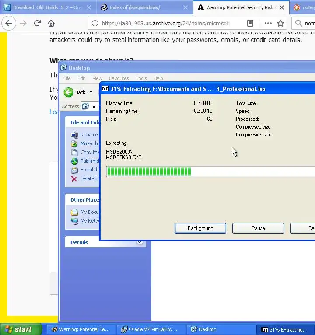Close the Download_Old_Builds_5_2 tab

click(x=89, y=7)
